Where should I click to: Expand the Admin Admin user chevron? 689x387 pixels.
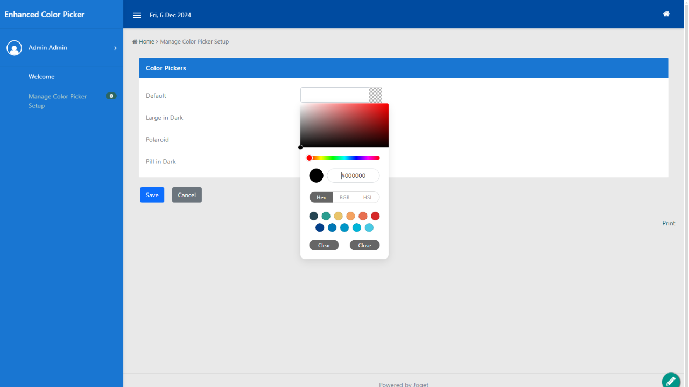[x=115, y=48]
